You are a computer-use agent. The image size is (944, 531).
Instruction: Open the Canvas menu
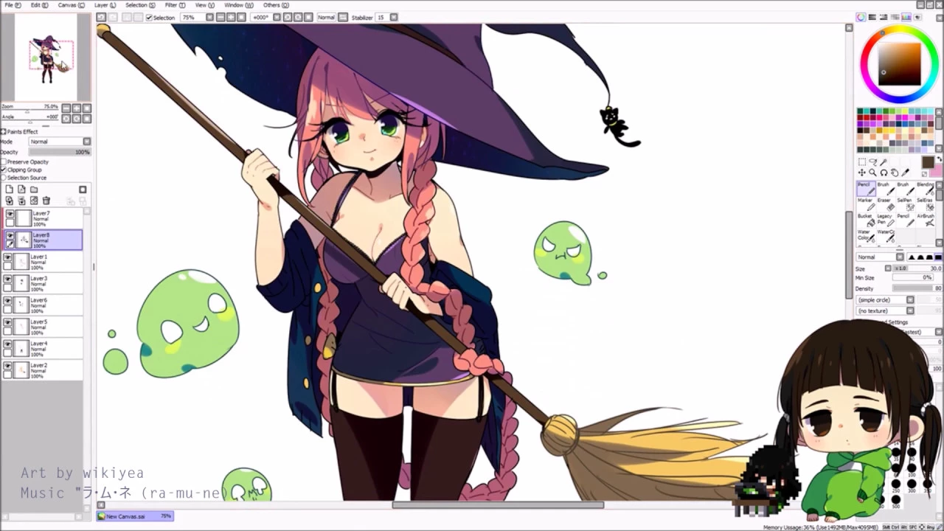71,5
